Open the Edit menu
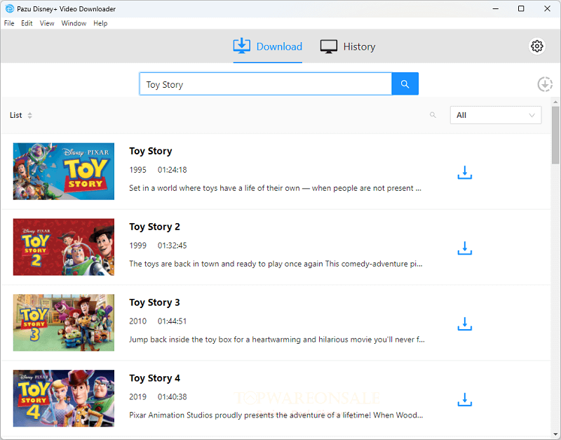The width and height of the screenshot is (561, 440). point(27,23)
